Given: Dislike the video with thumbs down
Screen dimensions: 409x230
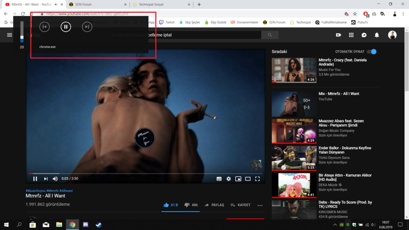Looking at the screenshot, I should pyautogui.click(x=191, y=205).
